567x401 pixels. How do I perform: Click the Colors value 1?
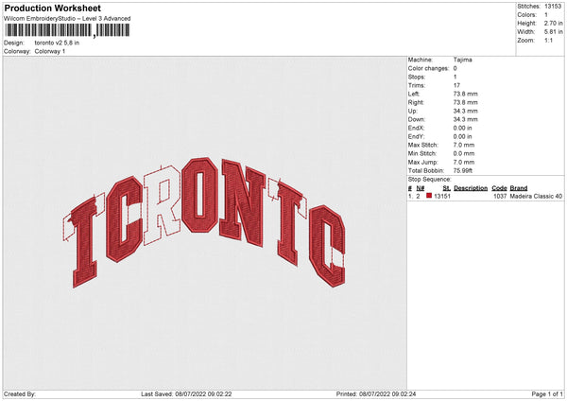click(x=546, y=15)
